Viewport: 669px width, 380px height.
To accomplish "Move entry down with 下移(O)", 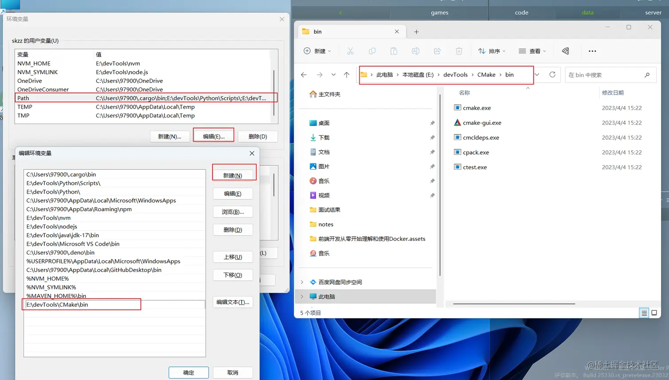I will (233, 275).
